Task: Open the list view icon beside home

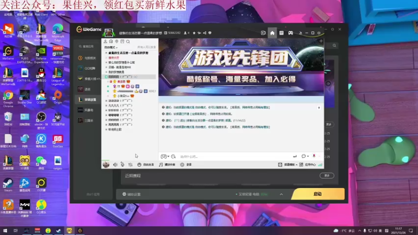Action: coord(281,33)
